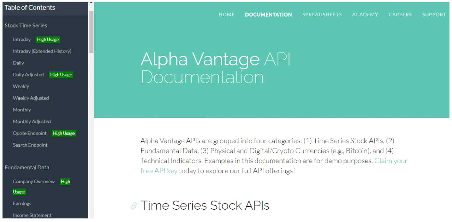
Task: Select the Search Endpoint entry
Action: [x=31, y=145]
